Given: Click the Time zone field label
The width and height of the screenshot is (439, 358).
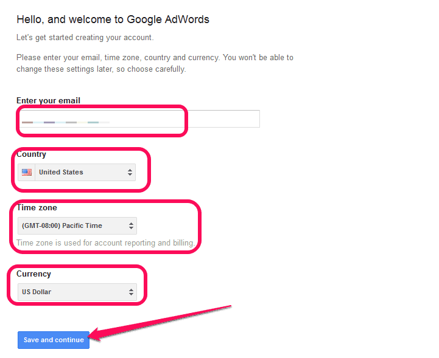Looking at the screenshot, I should coord(37,208).
